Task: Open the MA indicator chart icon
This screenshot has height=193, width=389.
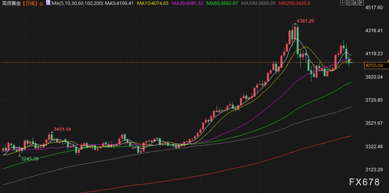Action: (48, 3)
